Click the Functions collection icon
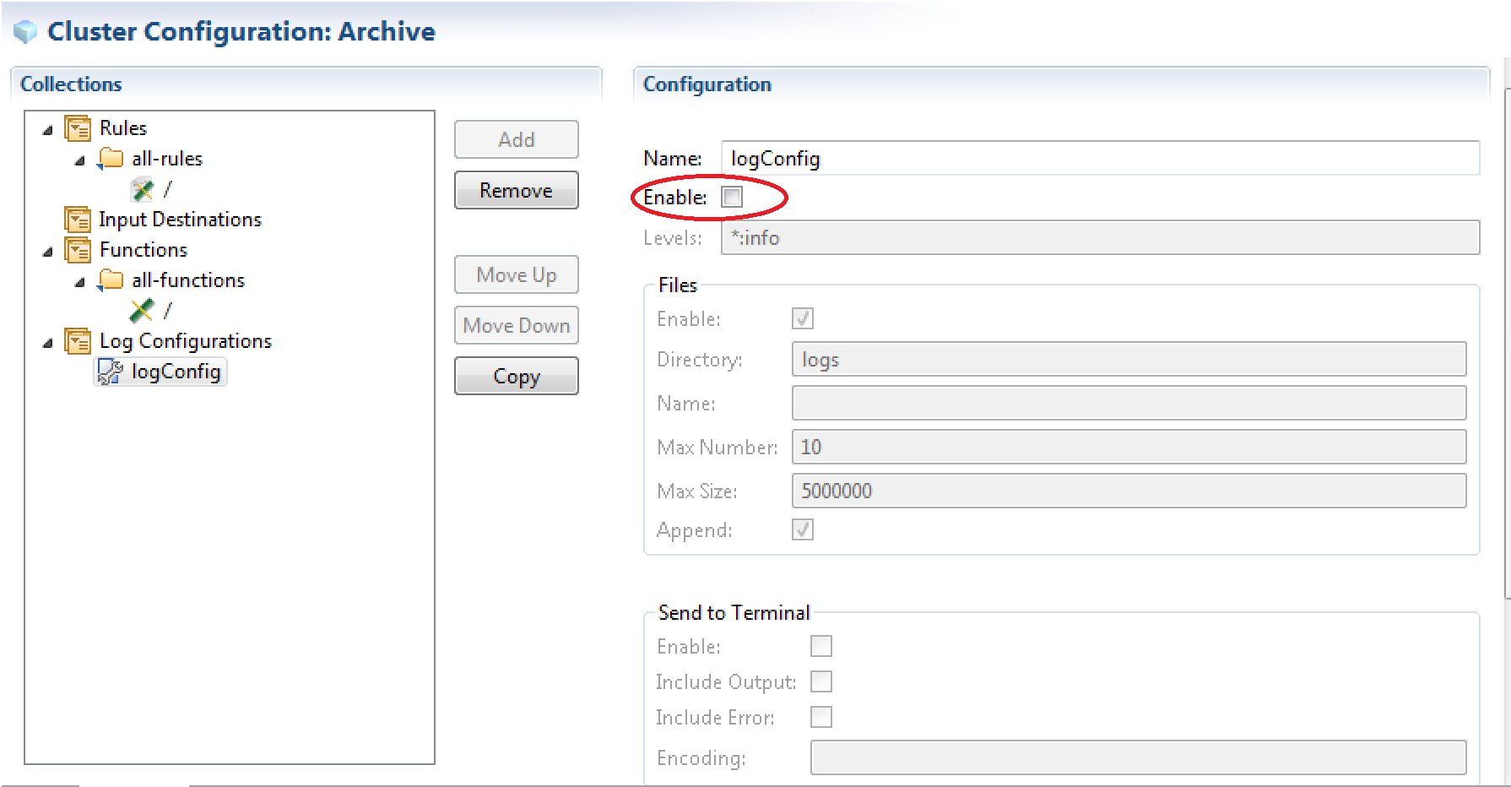 point(78,250)
